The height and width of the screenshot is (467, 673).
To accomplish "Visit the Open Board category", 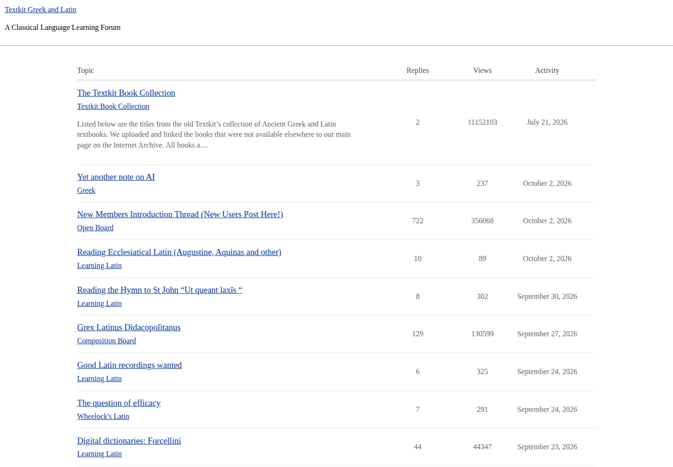I will pos(95,228).
